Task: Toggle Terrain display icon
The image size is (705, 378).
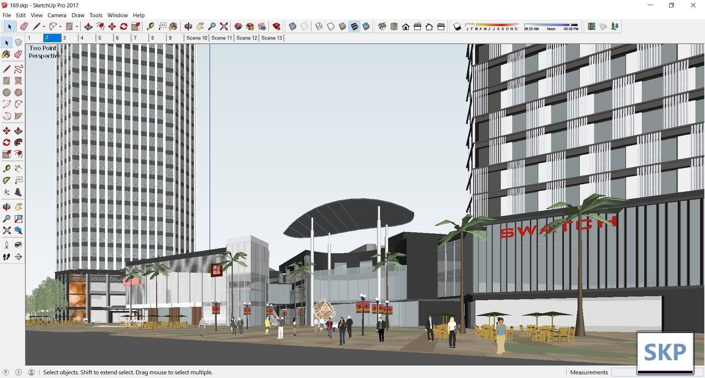Action: click(x=603, y=26)
